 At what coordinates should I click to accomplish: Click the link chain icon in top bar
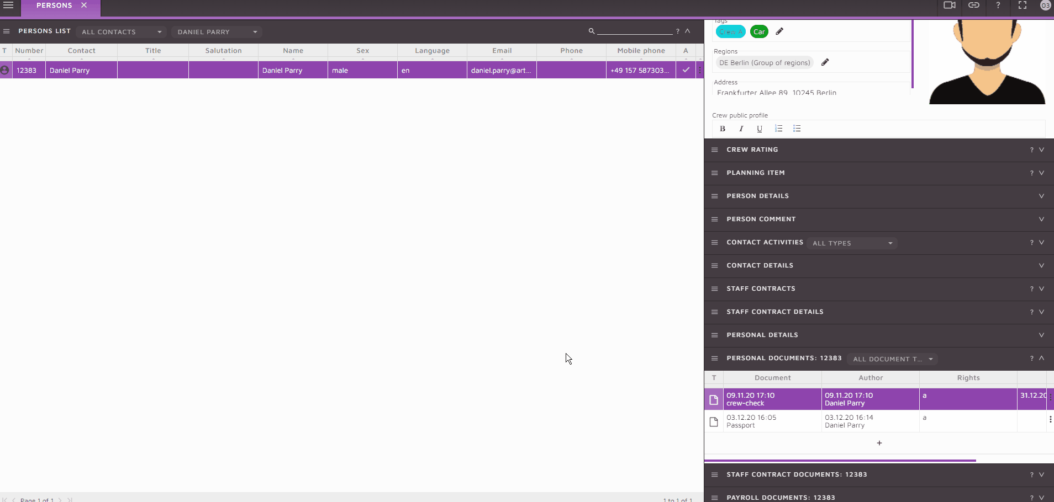point(974,6)
